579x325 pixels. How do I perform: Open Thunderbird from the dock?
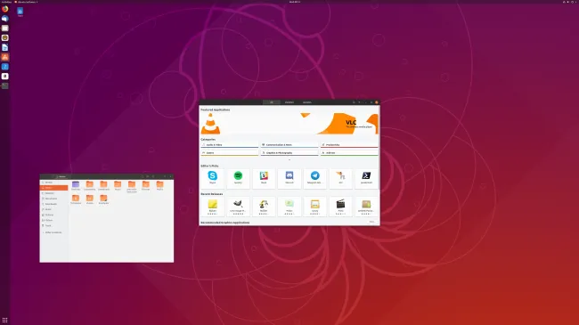4,19
